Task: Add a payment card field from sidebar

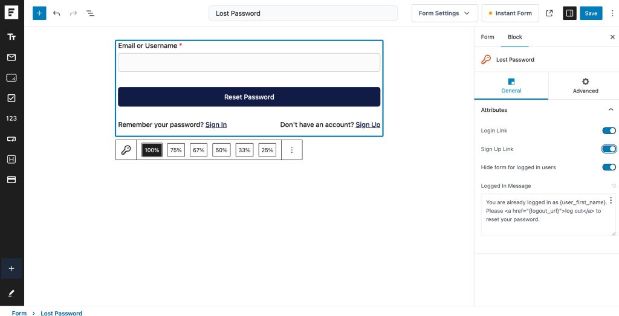Action: (x=11, y=179)
